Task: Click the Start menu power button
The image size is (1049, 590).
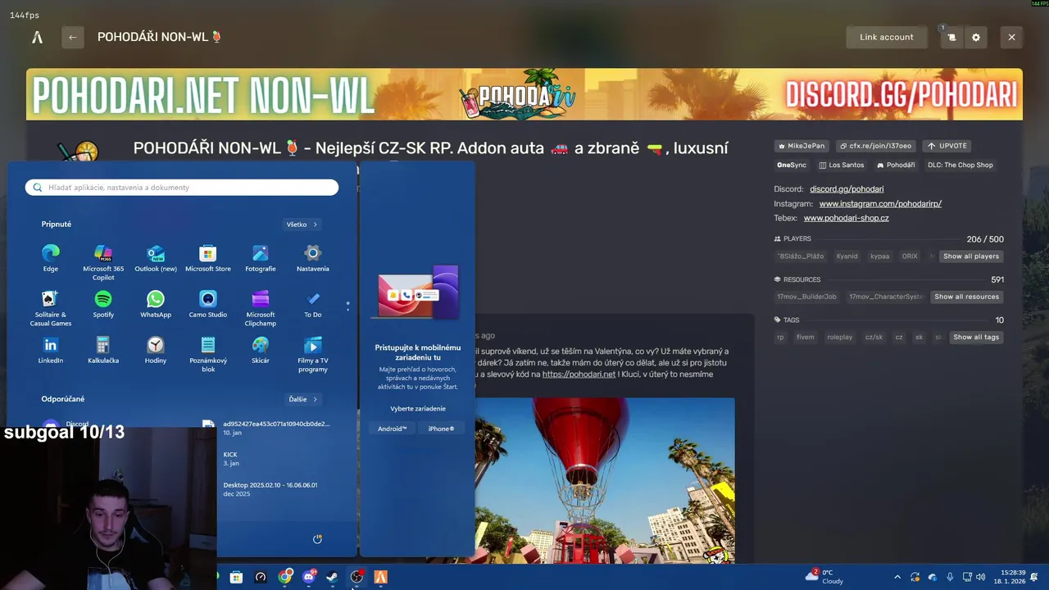Action: [x=317, y=538]
